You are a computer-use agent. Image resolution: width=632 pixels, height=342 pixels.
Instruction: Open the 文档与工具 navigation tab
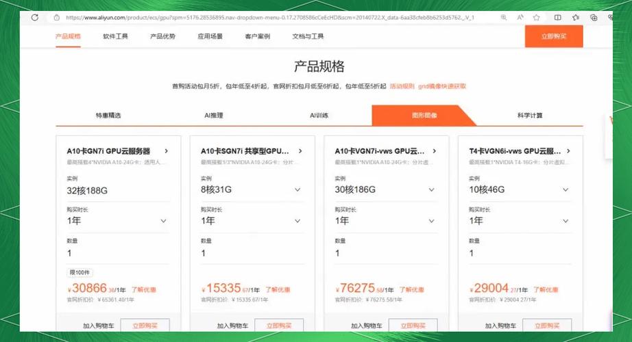308,36
